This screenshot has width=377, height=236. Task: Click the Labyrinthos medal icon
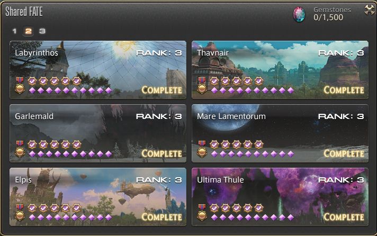point(20,85)
